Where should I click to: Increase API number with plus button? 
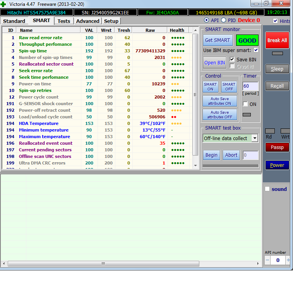coord(288,260)
